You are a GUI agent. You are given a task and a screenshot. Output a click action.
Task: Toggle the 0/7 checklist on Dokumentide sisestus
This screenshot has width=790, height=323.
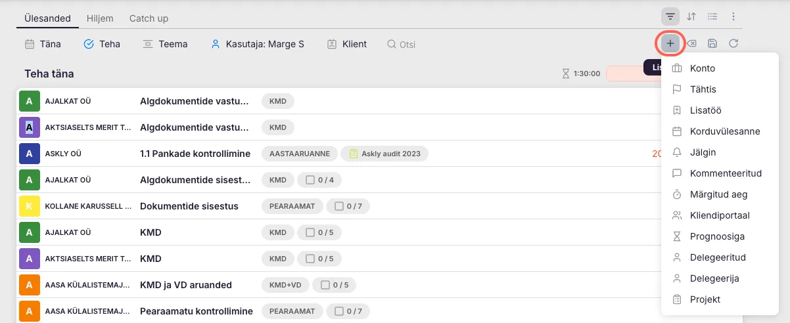[348, 206]
